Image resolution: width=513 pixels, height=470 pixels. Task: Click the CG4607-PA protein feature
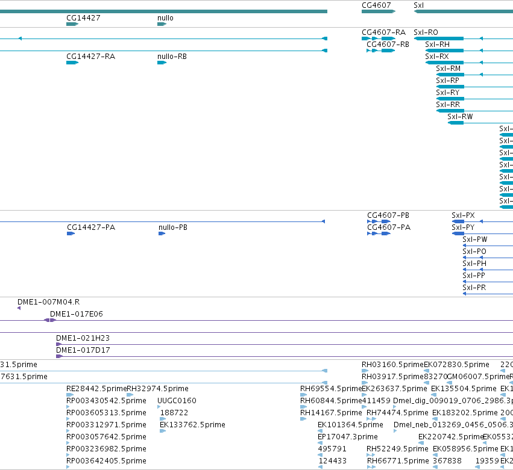coord(379,233)
